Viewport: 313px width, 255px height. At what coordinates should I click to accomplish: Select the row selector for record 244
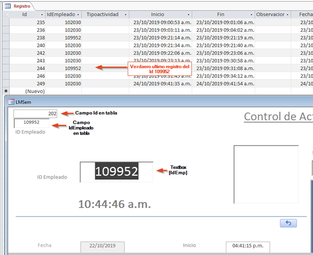pos(5,68)
